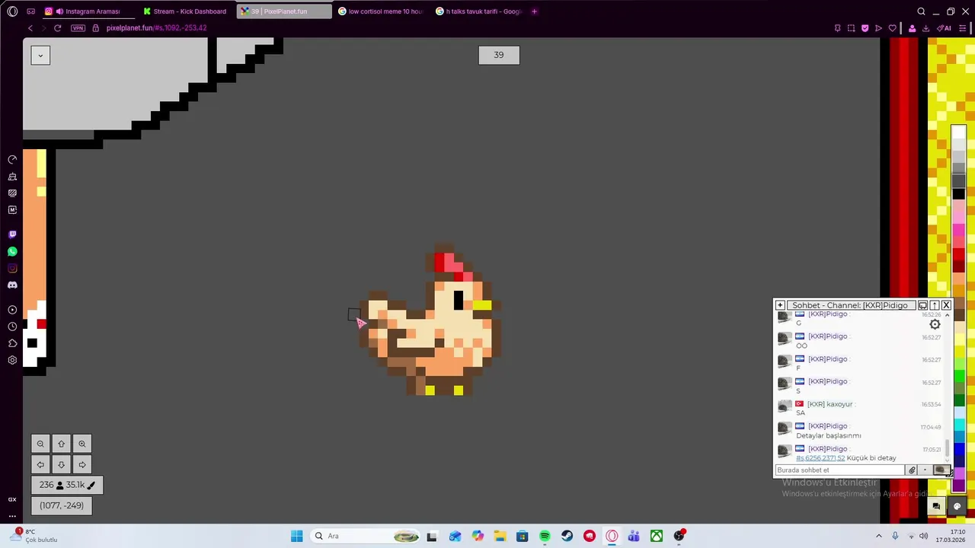Pop out the chat window icon
975x548 pixels.
pyautogui.click(x=922, y=305)
